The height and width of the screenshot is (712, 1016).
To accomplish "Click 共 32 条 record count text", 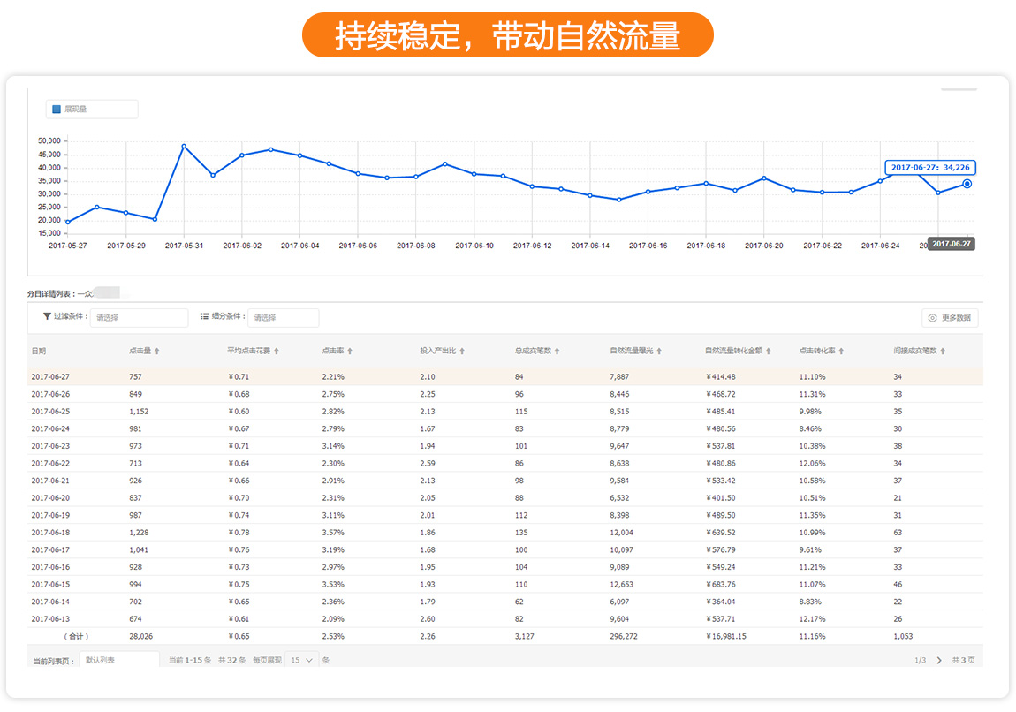I will click(231, 660).
